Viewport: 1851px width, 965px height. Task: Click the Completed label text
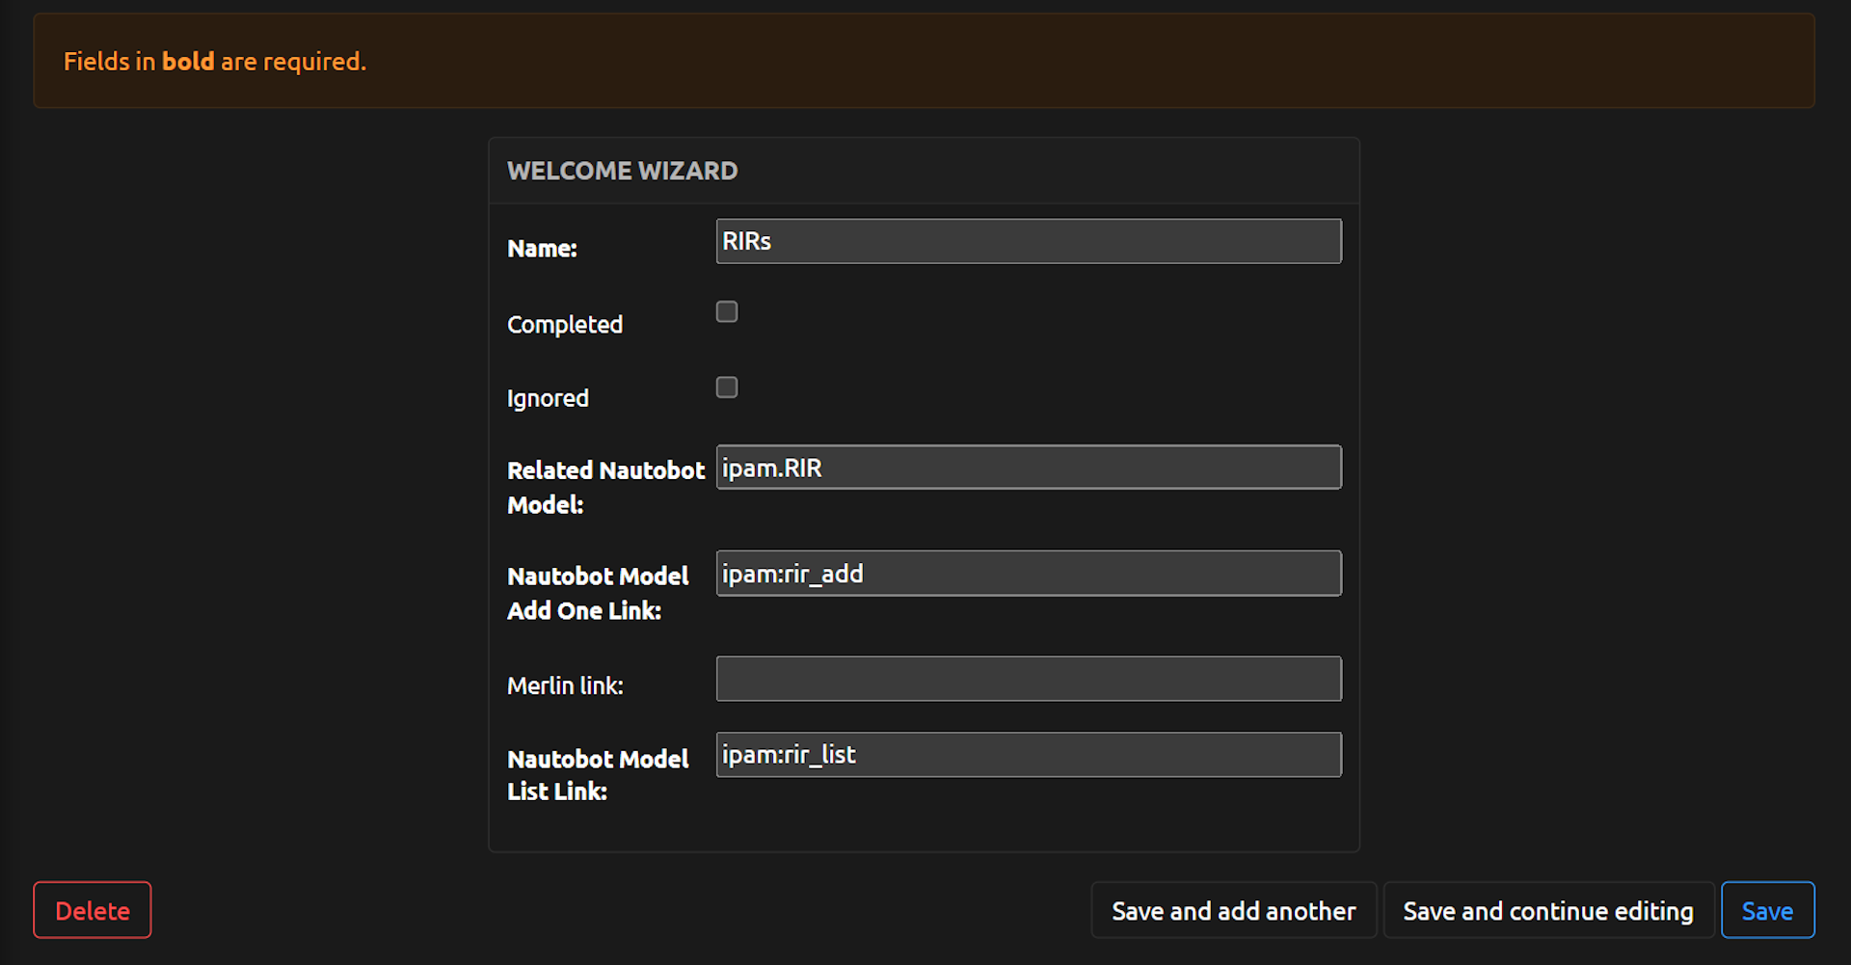tap(565, 325)
